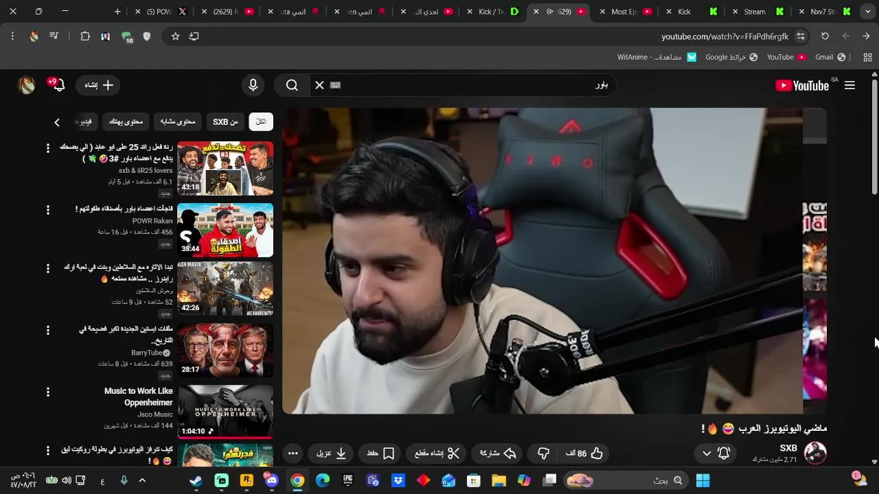Start voice search with microphone icon
Screen dimensions: 879x494
pyautogui.click(x=253, y=85)
